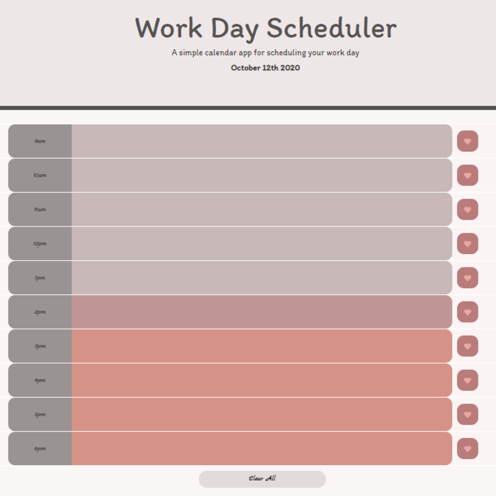Viewport: 496px width, 496px height.
Task: Select the 1pm schedule text area
Action: coord(260,278)
